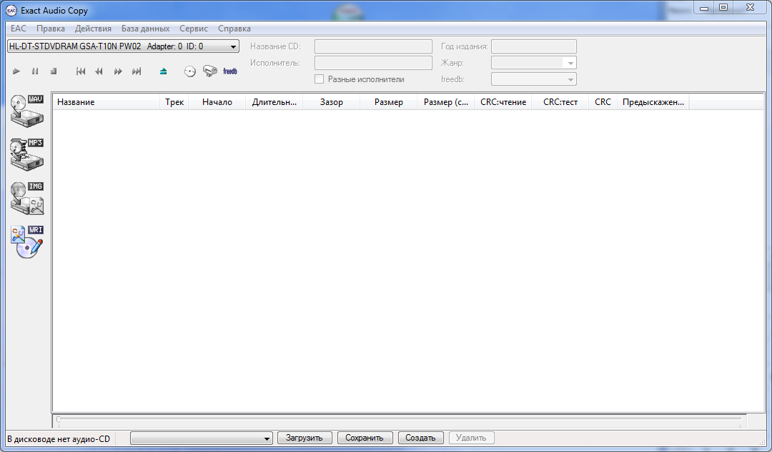Viewport: 772px width, 452px height.
Task: Click the Pause playback button
Action: (35, 71)
